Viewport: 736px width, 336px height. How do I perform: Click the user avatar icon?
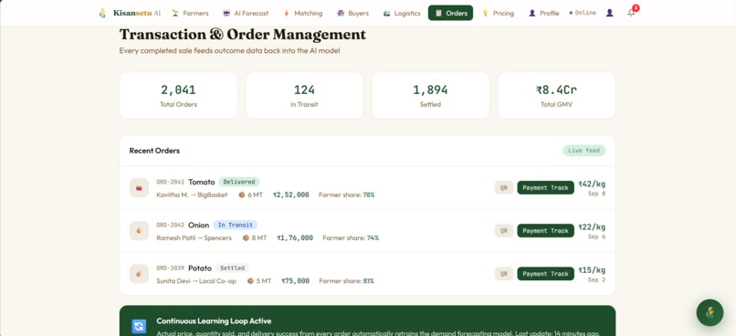click(x=610, y=13)
